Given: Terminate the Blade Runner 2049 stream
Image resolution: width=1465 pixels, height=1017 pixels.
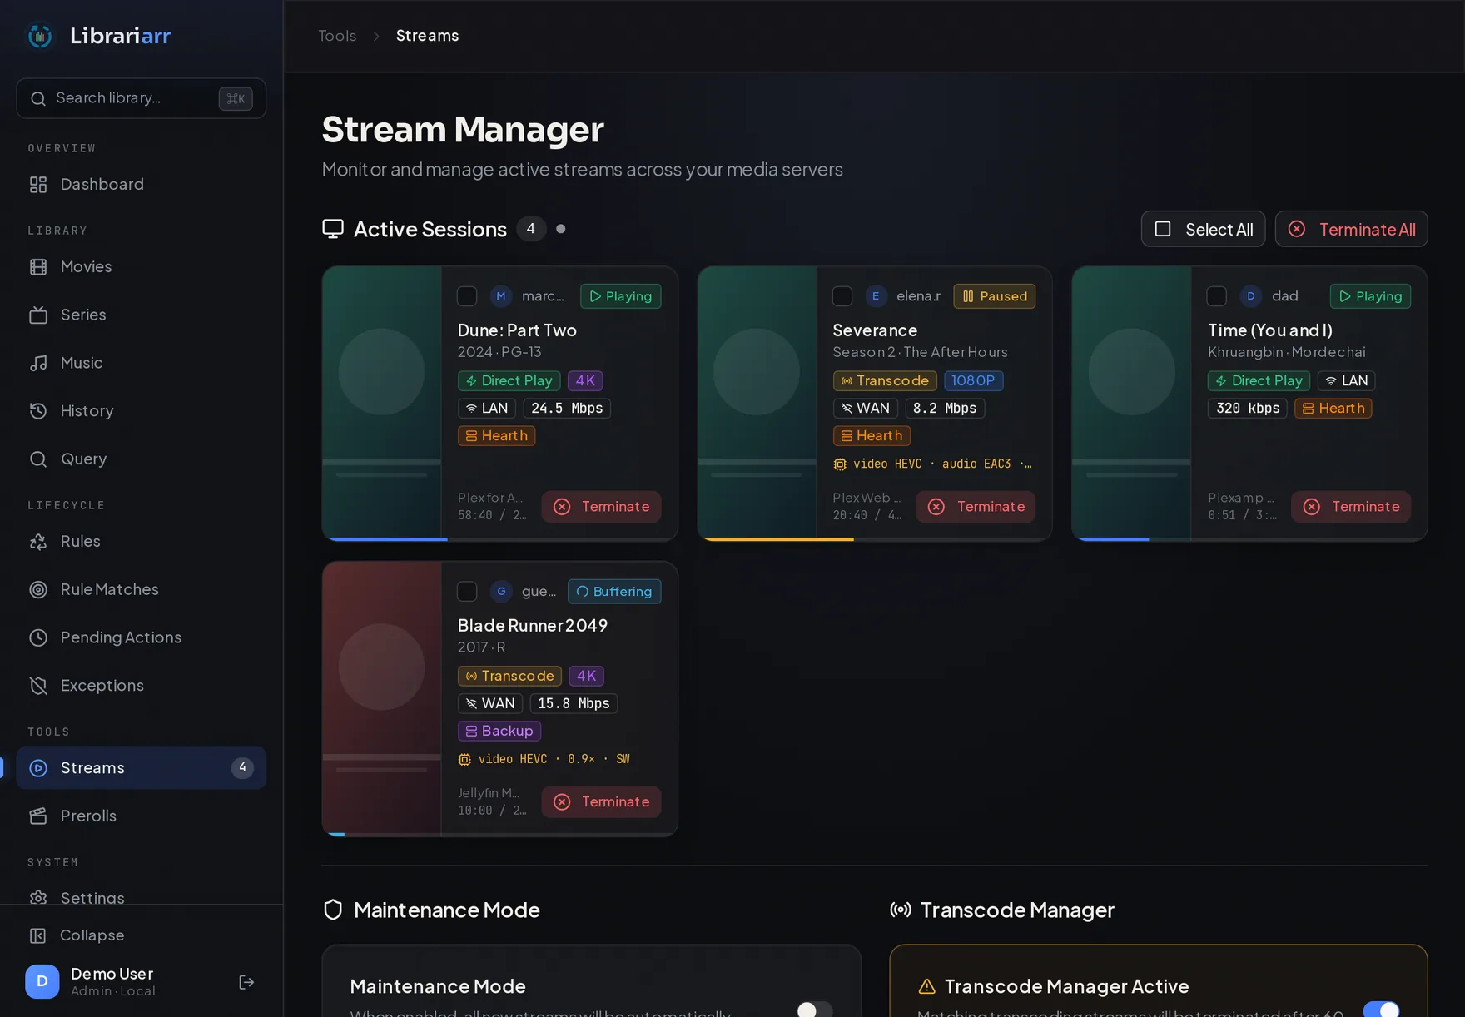Looking at the screenshot, I should click(x=602, y=802).
